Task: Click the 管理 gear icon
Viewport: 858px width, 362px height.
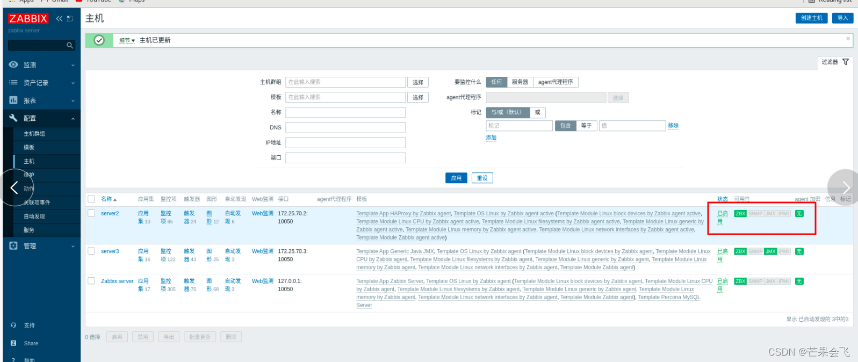Action: pos(13,245)
